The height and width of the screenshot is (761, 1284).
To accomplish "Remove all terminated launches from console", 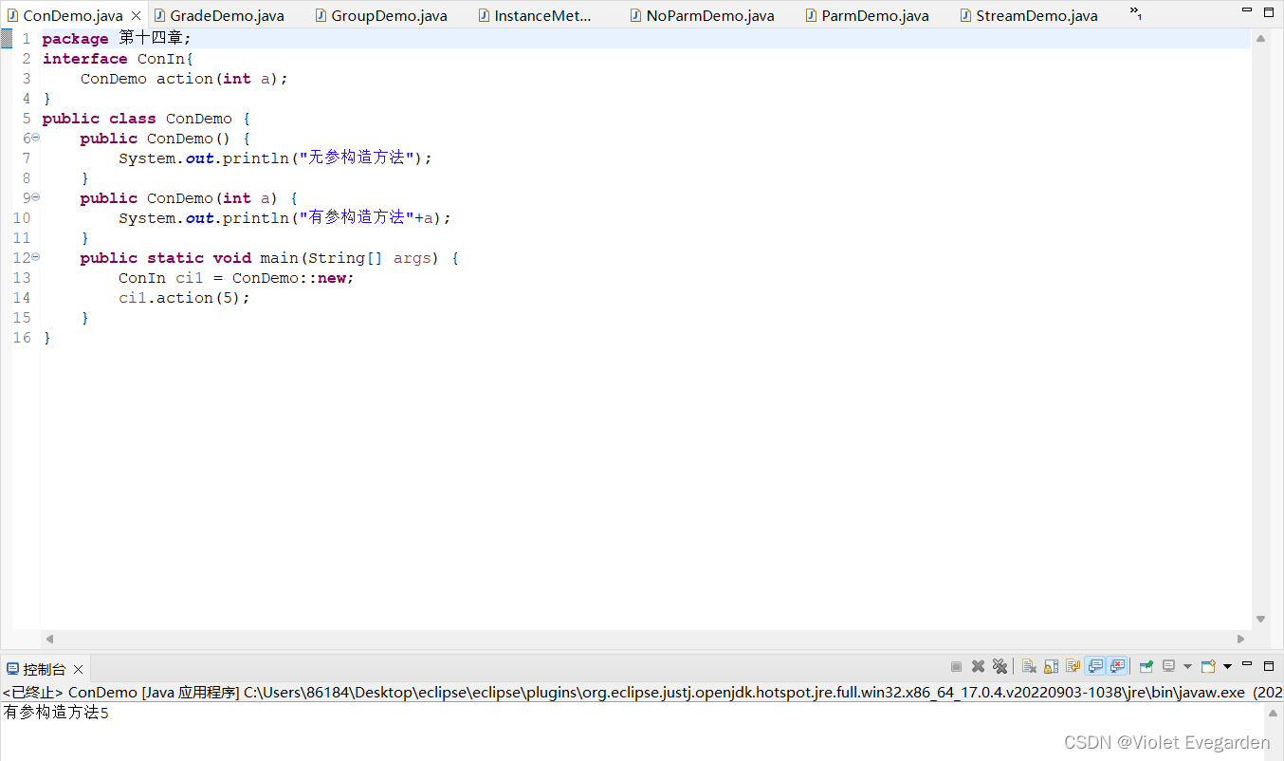I will click(x=1000, y=665).
